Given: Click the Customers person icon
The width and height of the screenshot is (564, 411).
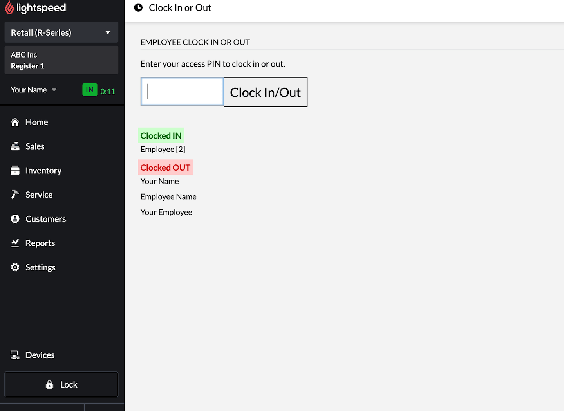Looking at the screenshot, I should (x=15, y=219).
